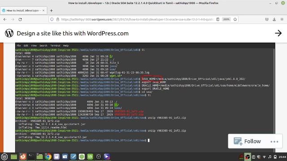
Task: Click the site security padlock icon
Action: (58, 19)
